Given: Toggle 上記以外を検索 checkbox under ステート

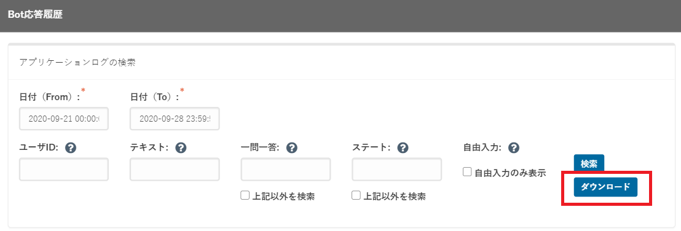Looking at the screenshot, I should [x=356, y=196].
